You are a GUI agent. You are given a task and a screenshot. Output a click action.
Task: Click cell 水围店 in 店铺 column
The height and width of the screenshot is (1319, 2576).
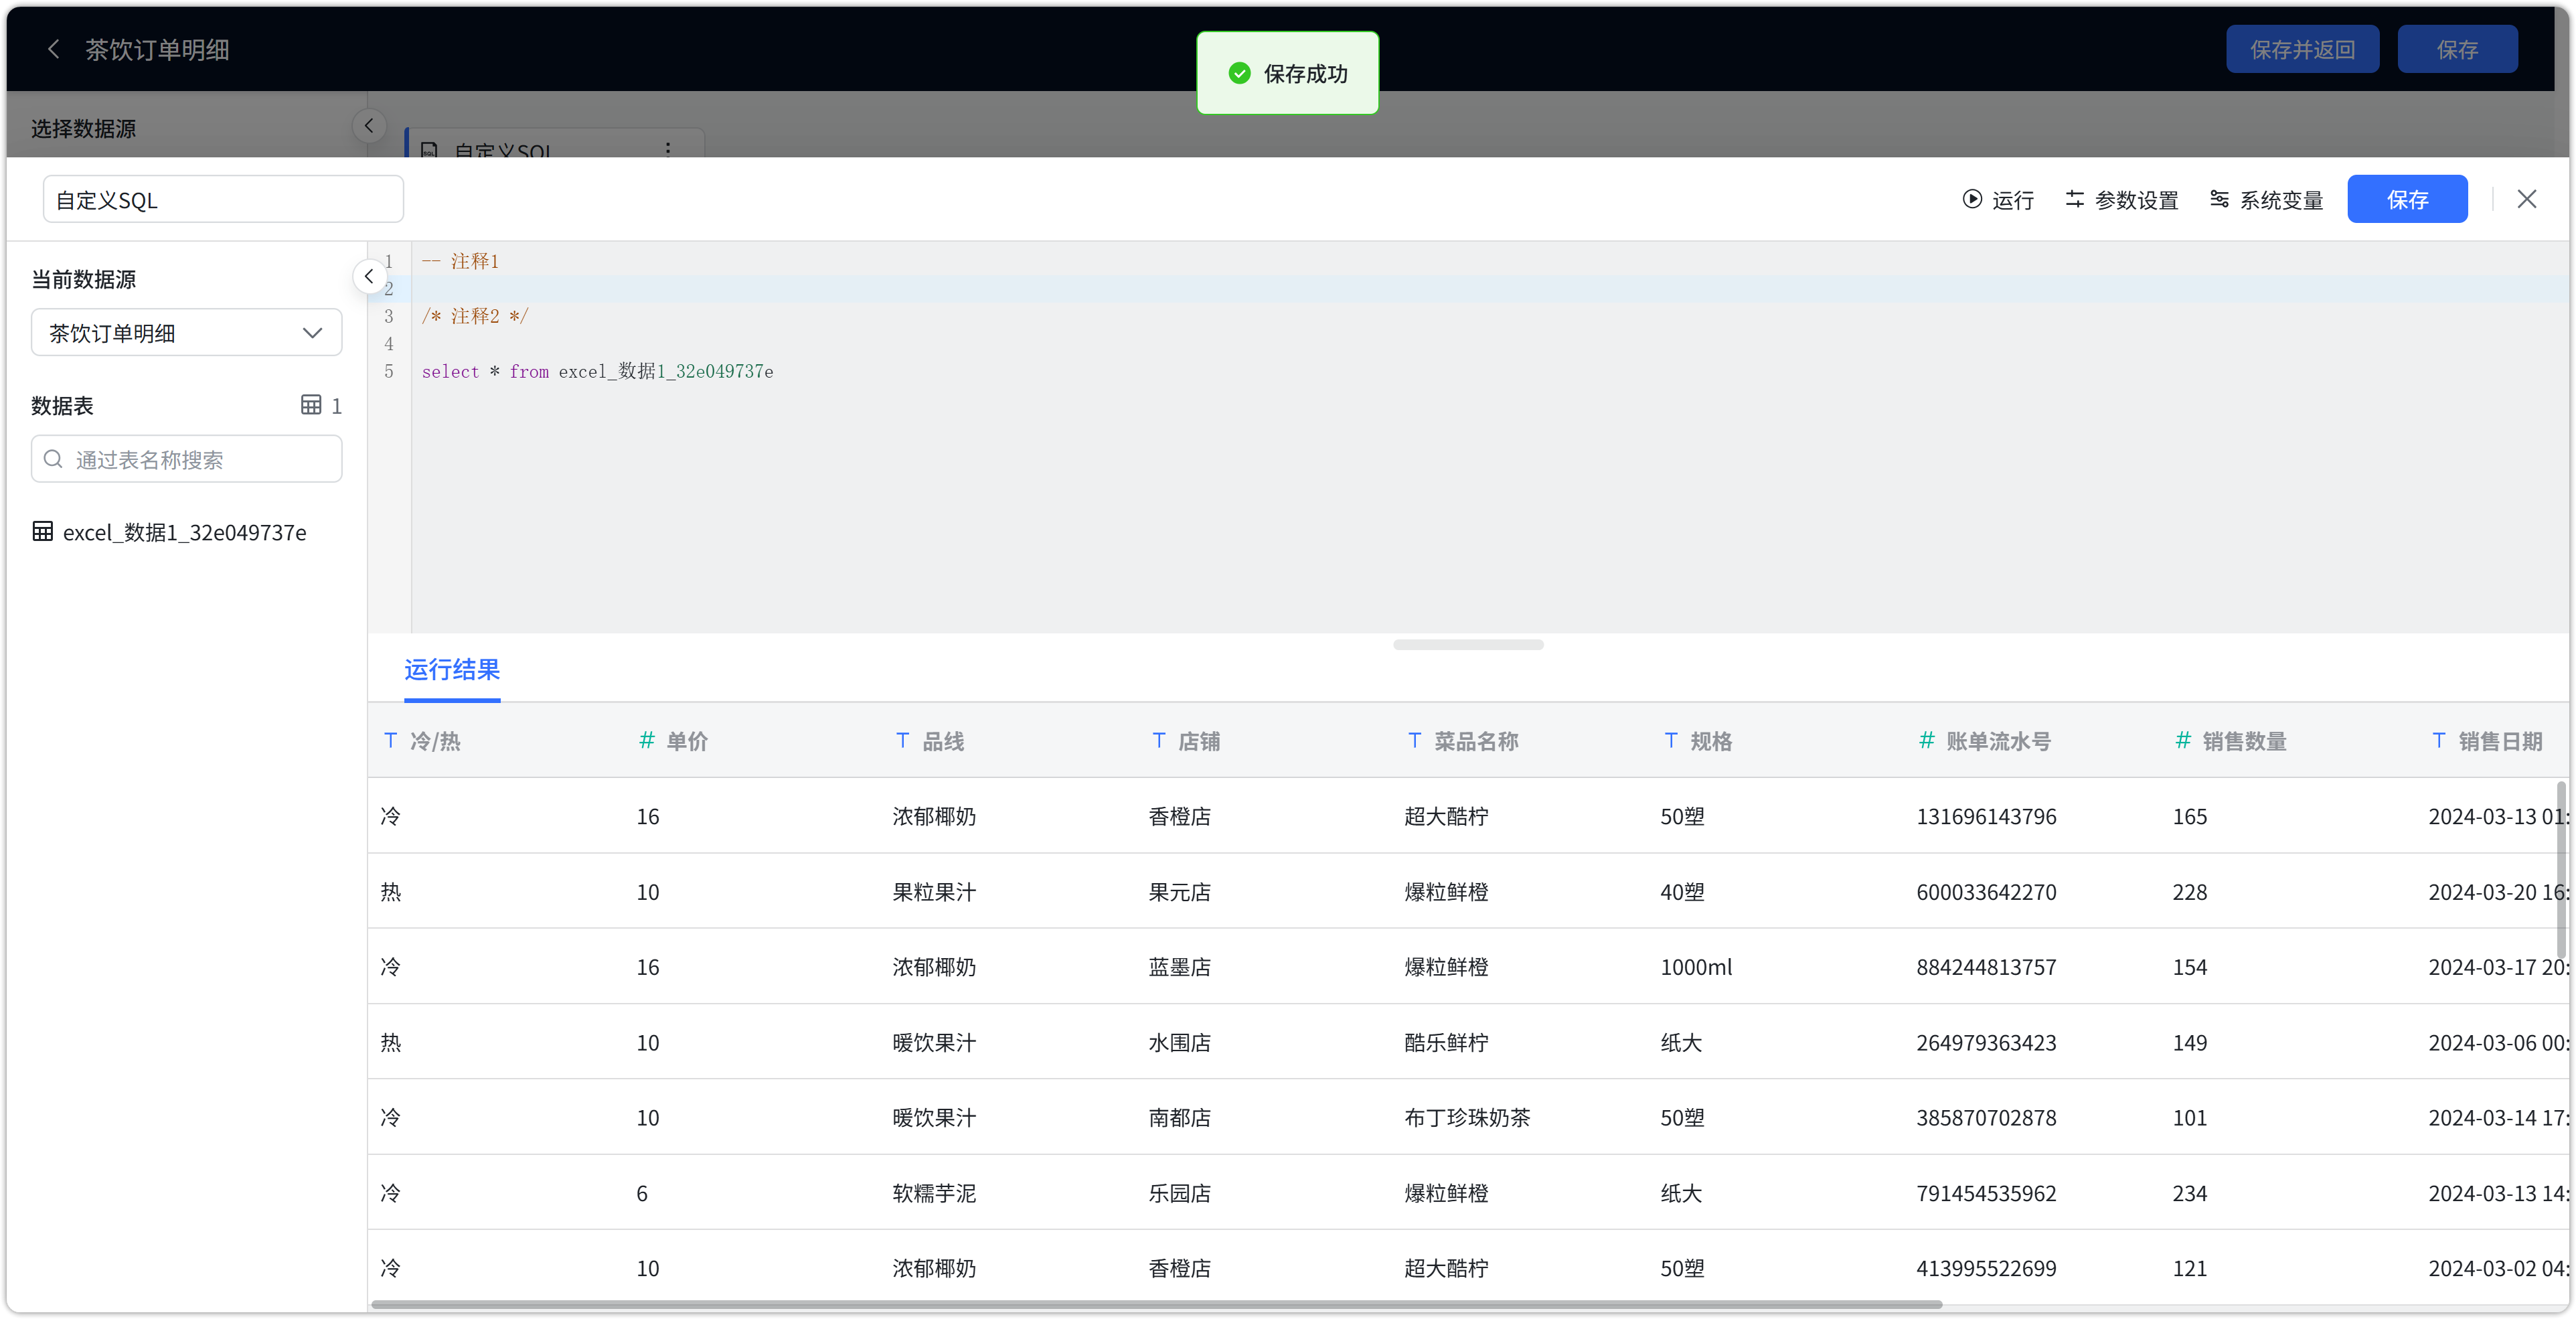tap(1179, 1042)
